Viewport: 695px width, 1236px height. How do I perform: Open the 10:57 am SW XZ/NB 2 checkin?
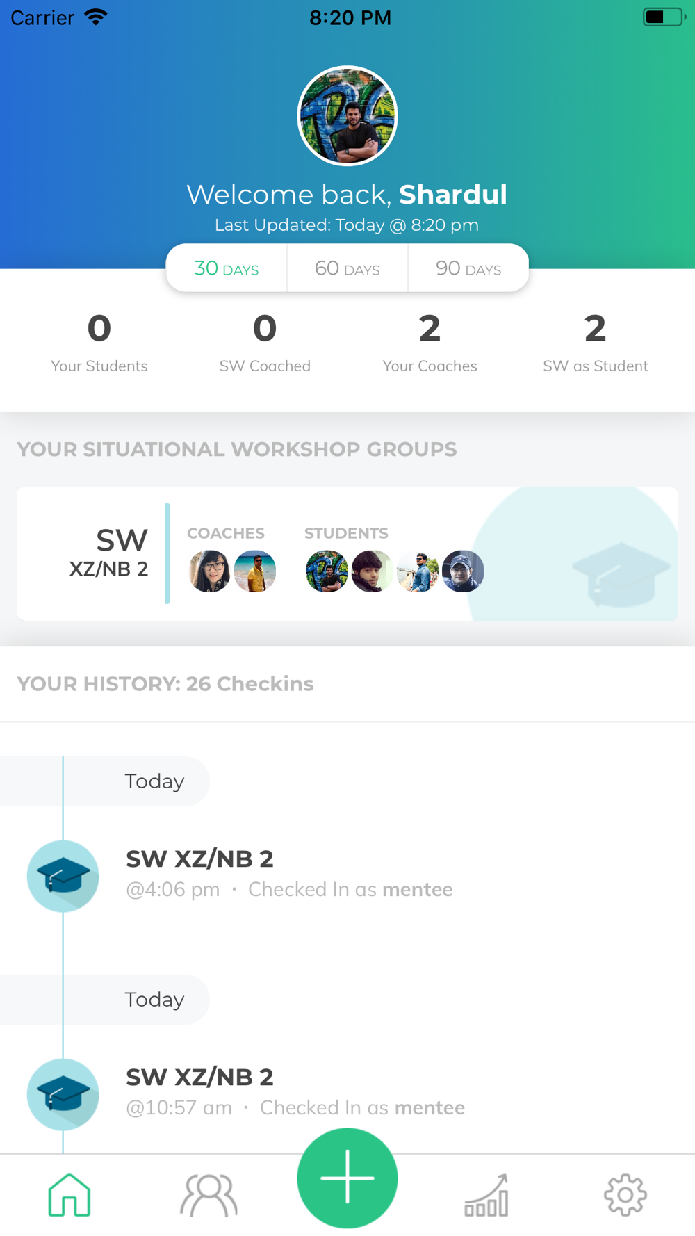pos(295,1091)
